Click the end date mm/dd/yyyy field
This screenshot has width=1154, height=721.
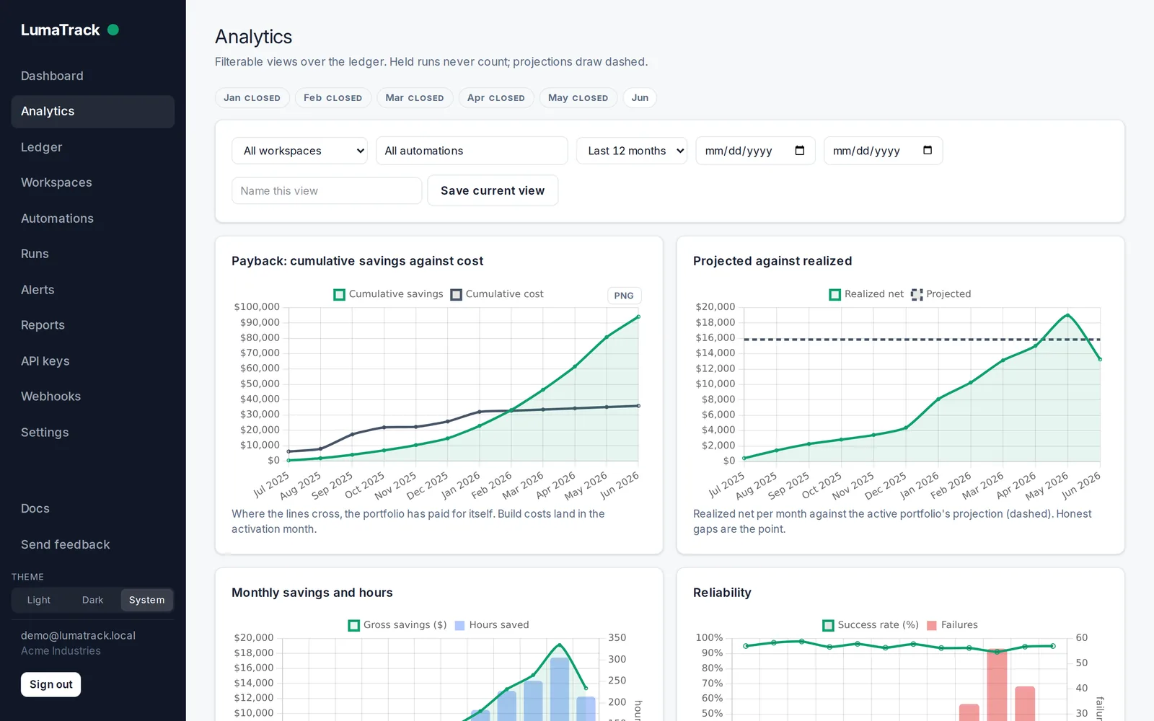coord(883,151)
